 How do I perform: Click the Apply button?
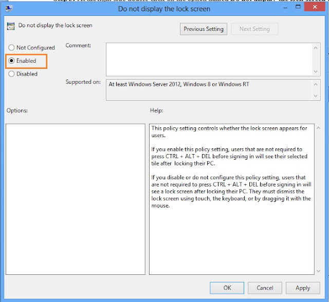click(x=303, y=288)
